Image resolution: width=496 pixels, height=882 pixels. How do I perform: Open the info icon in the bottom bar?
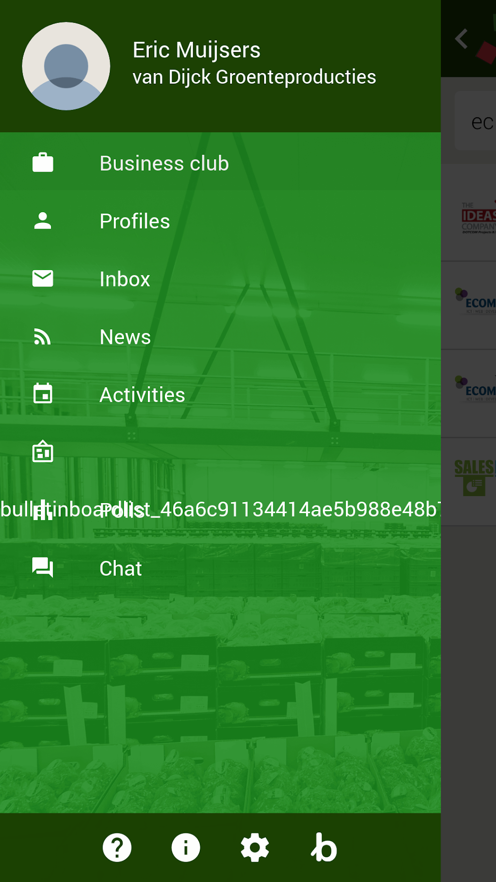[186, 847]
